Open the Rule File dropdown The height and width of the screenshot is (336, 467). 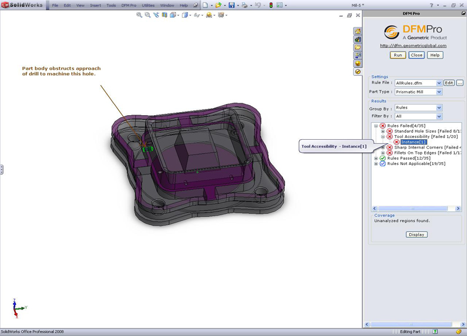click(x=439, y=83)
